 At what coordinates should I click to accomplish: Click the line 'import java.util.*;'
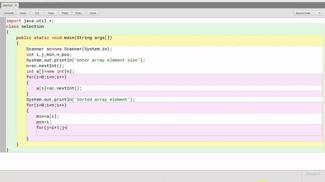click(30, 21)
